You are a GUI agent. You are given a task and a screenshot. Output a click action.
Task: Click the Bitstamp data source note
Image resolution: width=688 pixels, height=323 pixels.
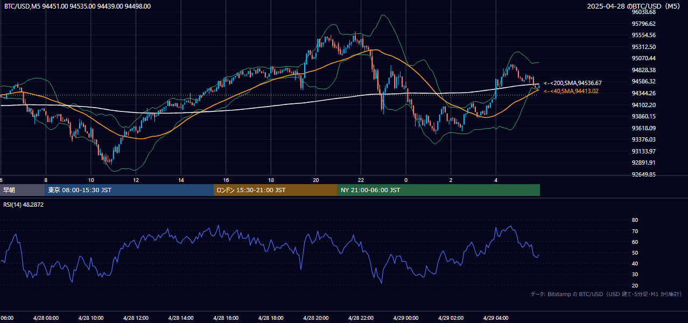[x=606, y=294]
